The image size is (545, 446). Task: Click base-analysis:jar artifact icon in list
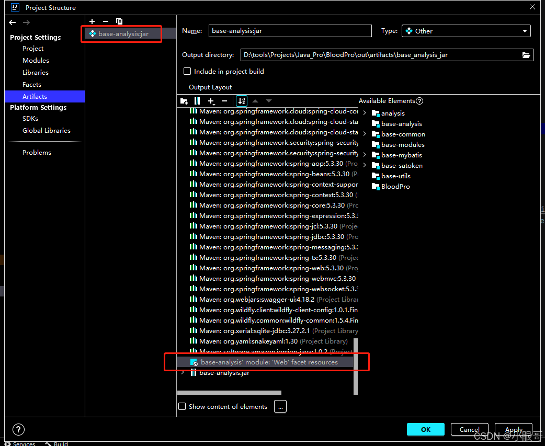(93, 33)
